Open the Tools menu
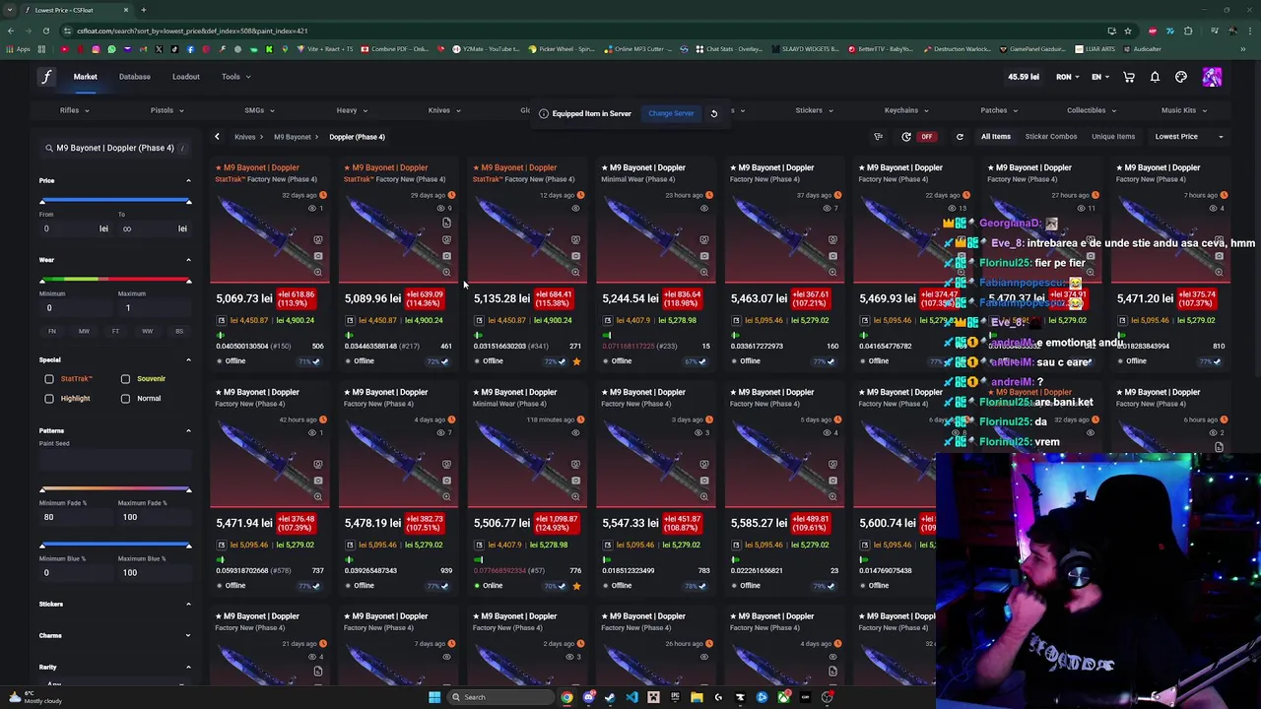 pyautogui.click(x=235, y=77)
